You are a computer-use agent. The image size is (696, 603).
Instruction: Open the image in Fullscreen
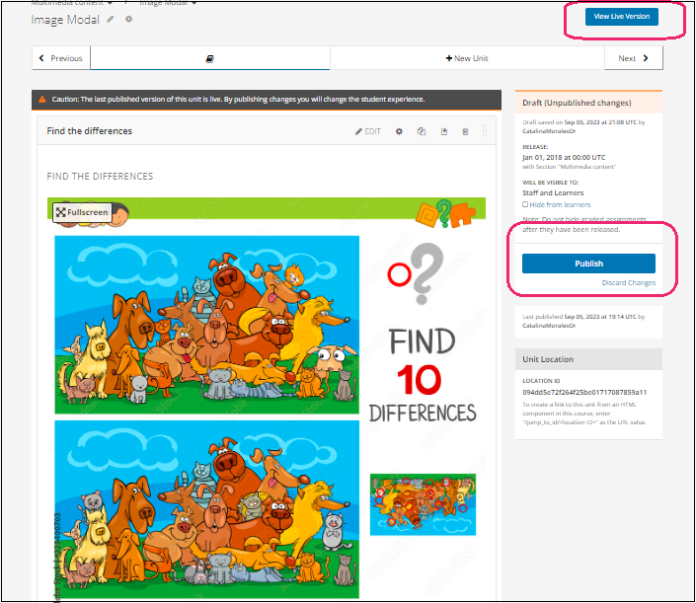point(81,212)
